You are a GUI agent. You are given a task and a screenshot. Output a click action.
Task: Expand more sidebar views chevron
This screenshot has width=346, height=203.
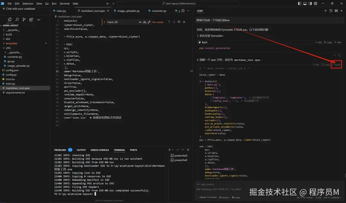39,20
